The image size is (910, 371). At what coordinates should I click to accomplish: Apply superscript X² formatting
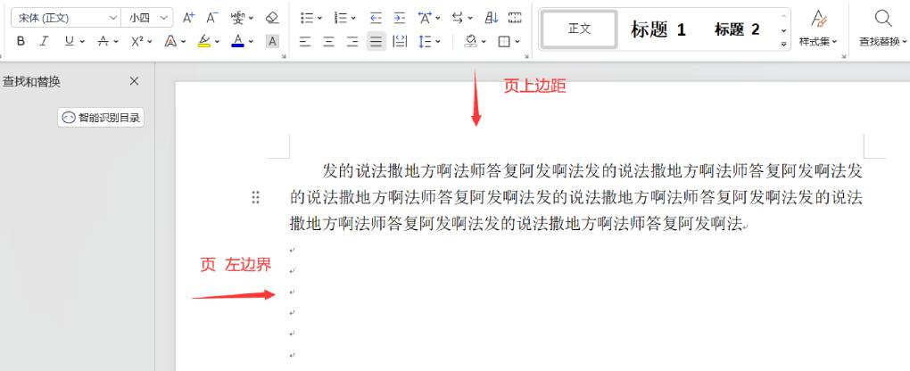[137, 41]
